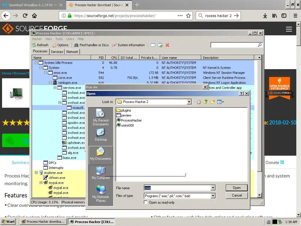Click Firefox home icon

pyautogui.click(x=34, y=16)
